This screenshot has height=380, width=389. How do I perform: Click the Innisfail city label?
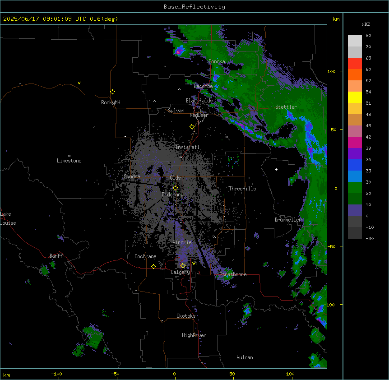[x=187, y=147]
